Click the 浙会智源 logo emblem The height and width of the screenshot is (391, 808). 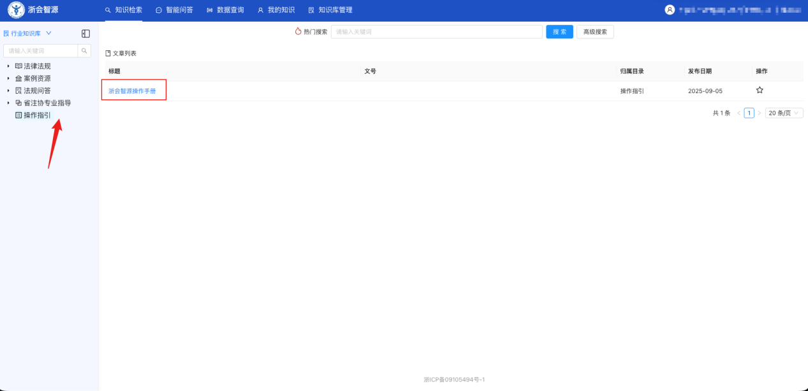pos(15,10)
